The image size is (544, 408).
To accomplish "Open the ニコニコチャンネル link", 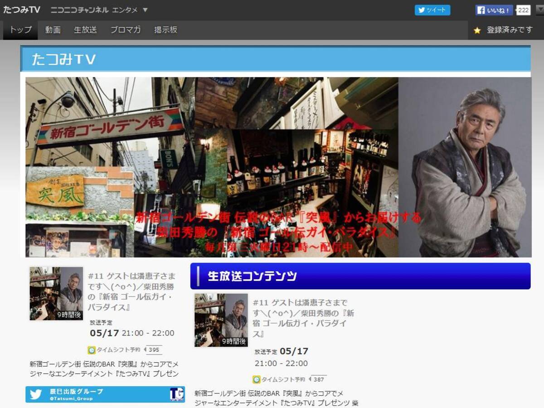I will point(79,10).
